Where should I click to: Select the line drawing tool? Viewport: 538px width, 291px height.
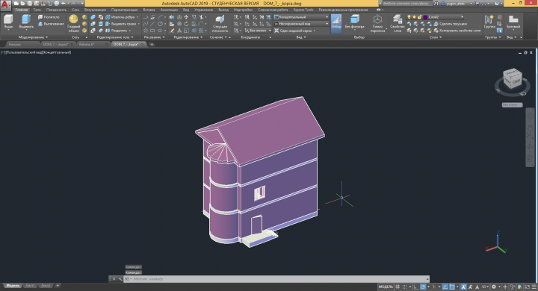coord(152,24)
